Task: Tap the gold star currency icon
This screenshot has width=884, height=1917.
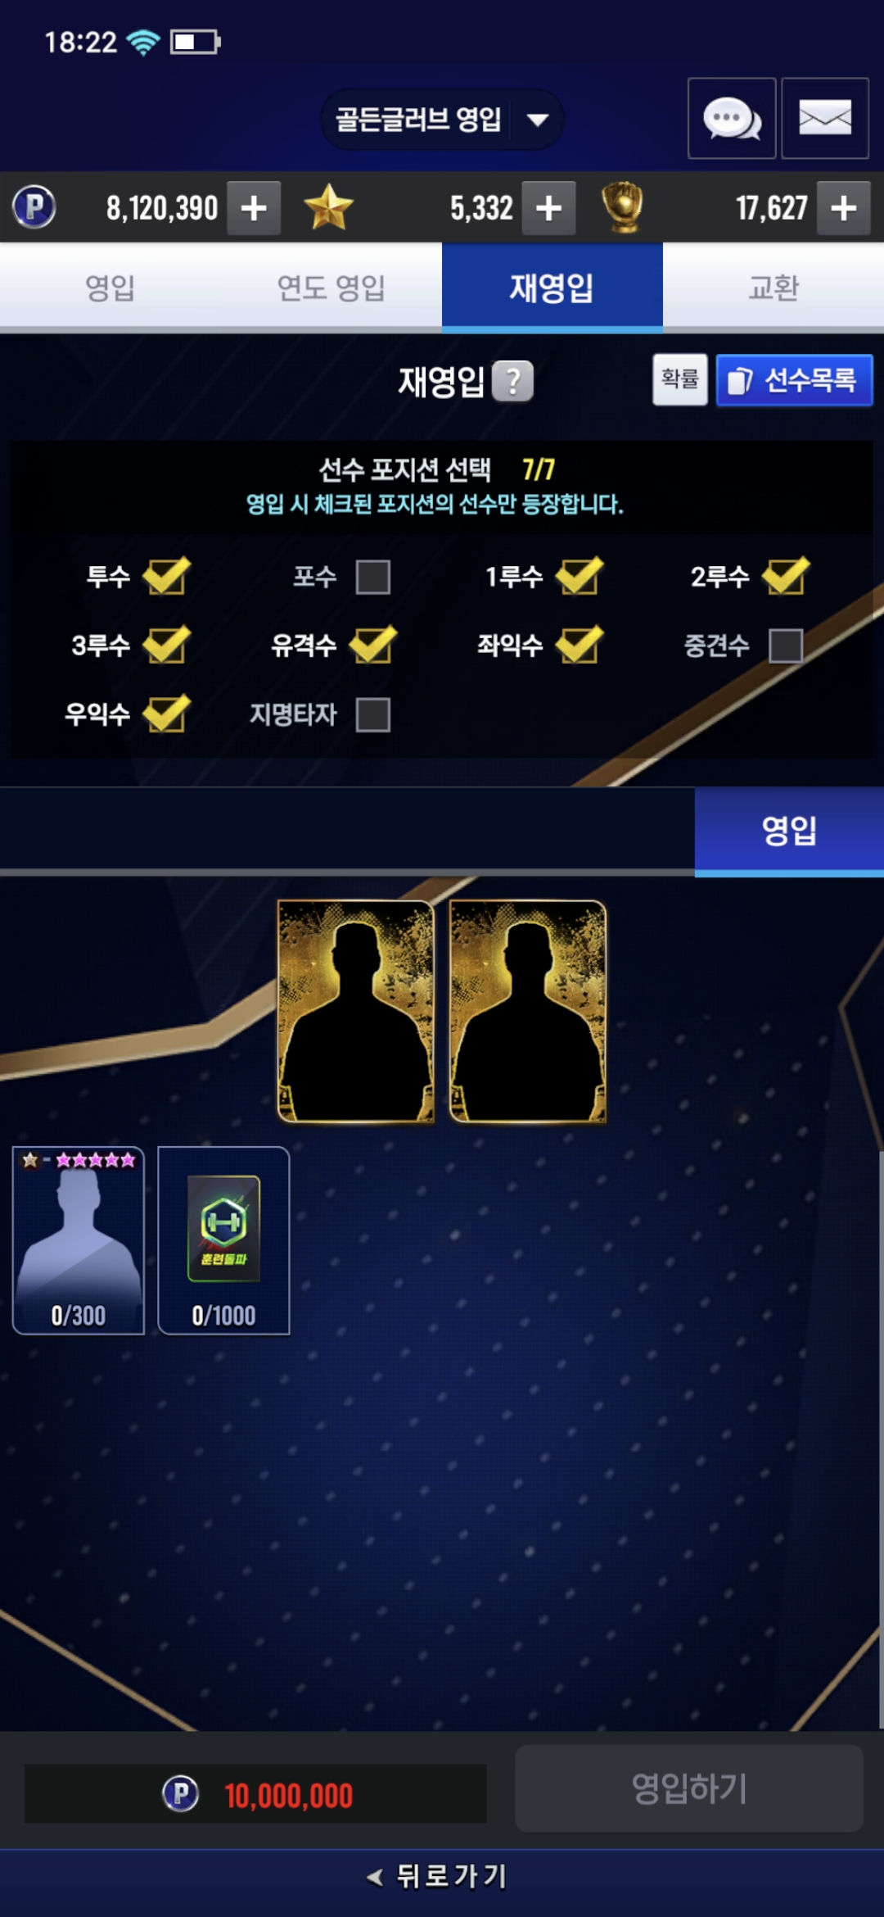Action: pyautogui.click(x=328, y=207)
